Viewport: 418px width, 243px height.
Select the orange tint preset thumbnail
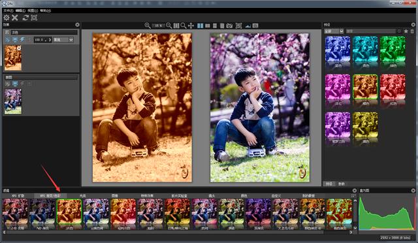(365, 88)
